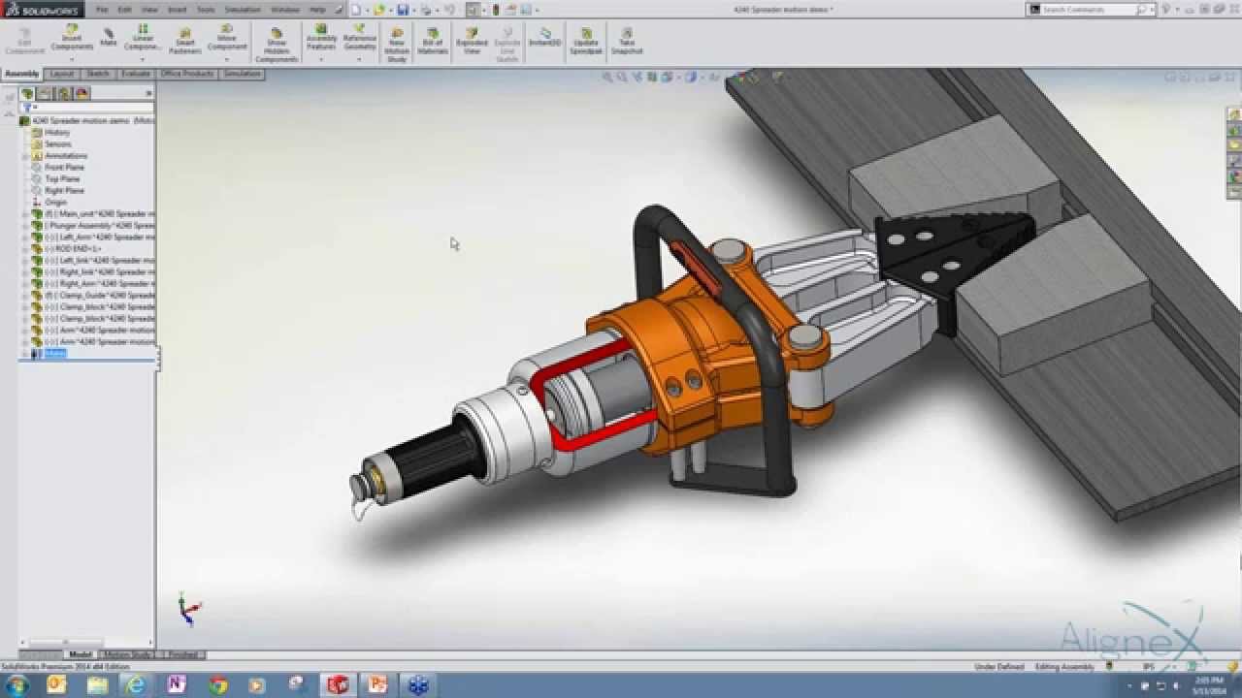
Task: Click the feature tree filter field
Action: tap(85, 108)
